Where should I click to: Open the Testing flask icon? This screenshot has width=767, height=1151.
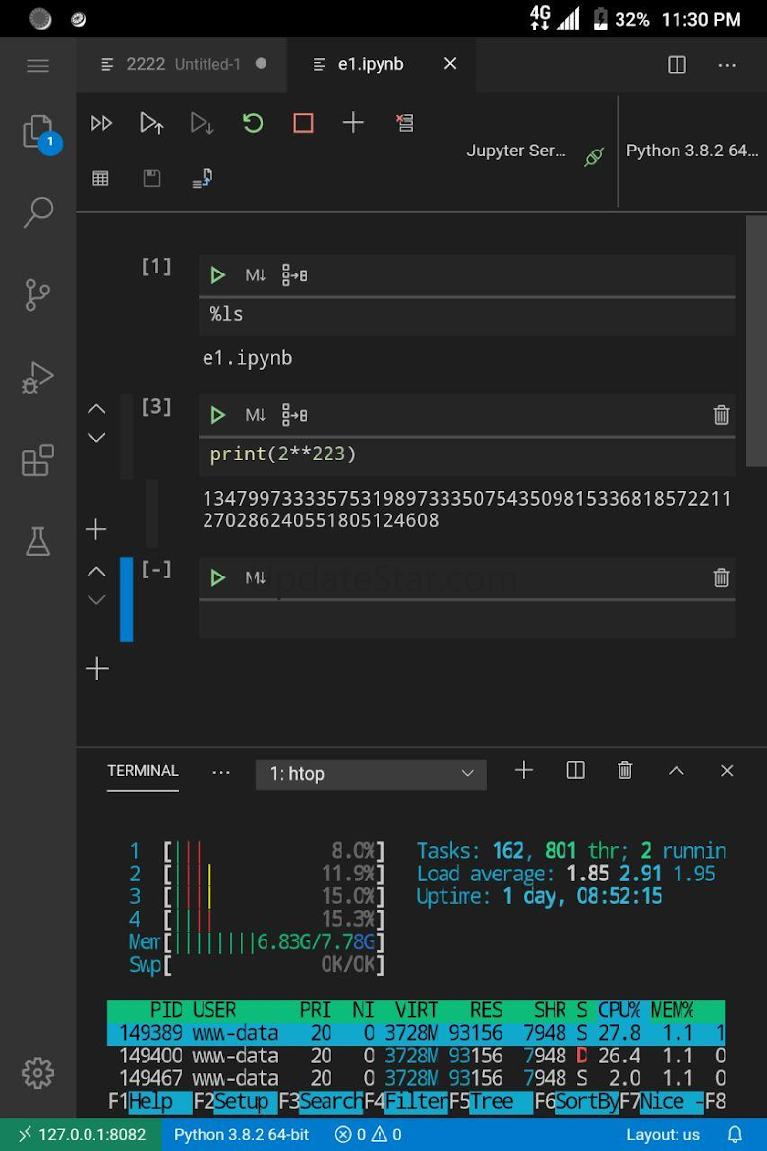(37, 542)
